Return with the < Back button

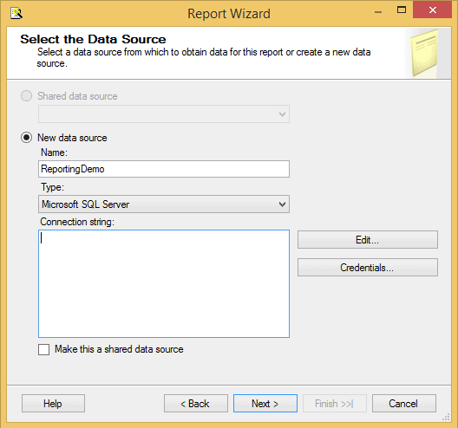tap(196, 404)
